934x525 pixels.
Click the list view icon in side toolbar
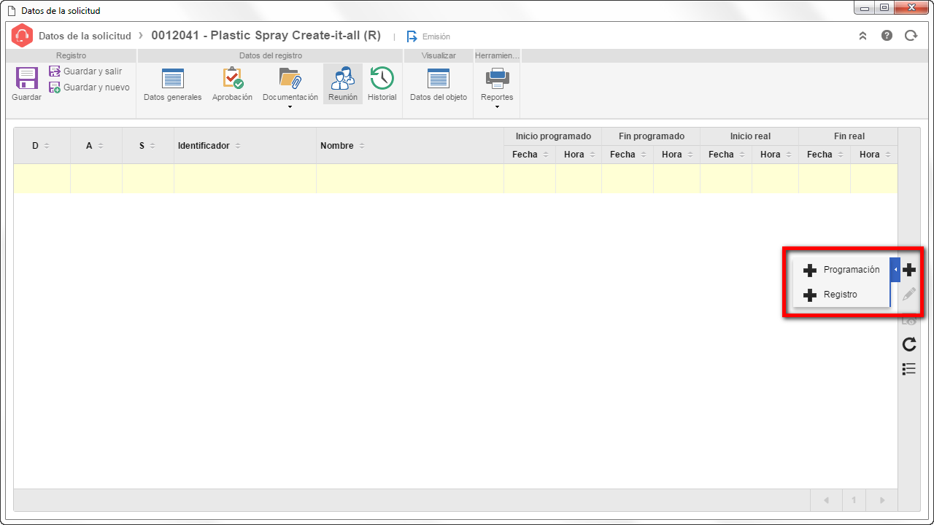pos(909,369)
